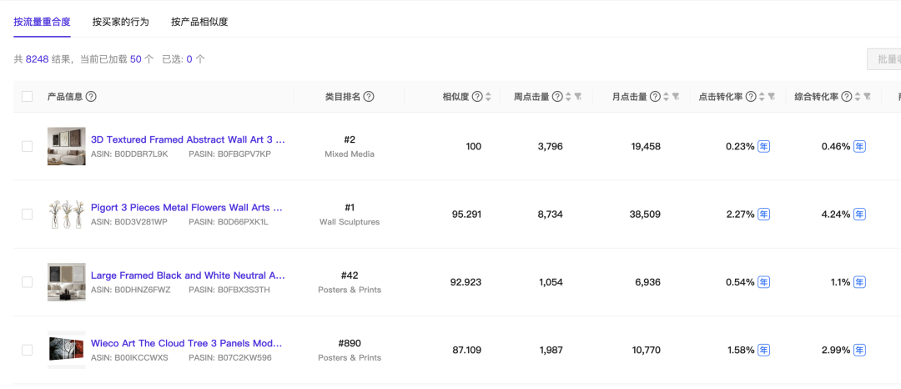Viewport: 901px width, 389px height.
Task: Click total results count 8248
Action: pyautogui.click(x=38, y=59)
